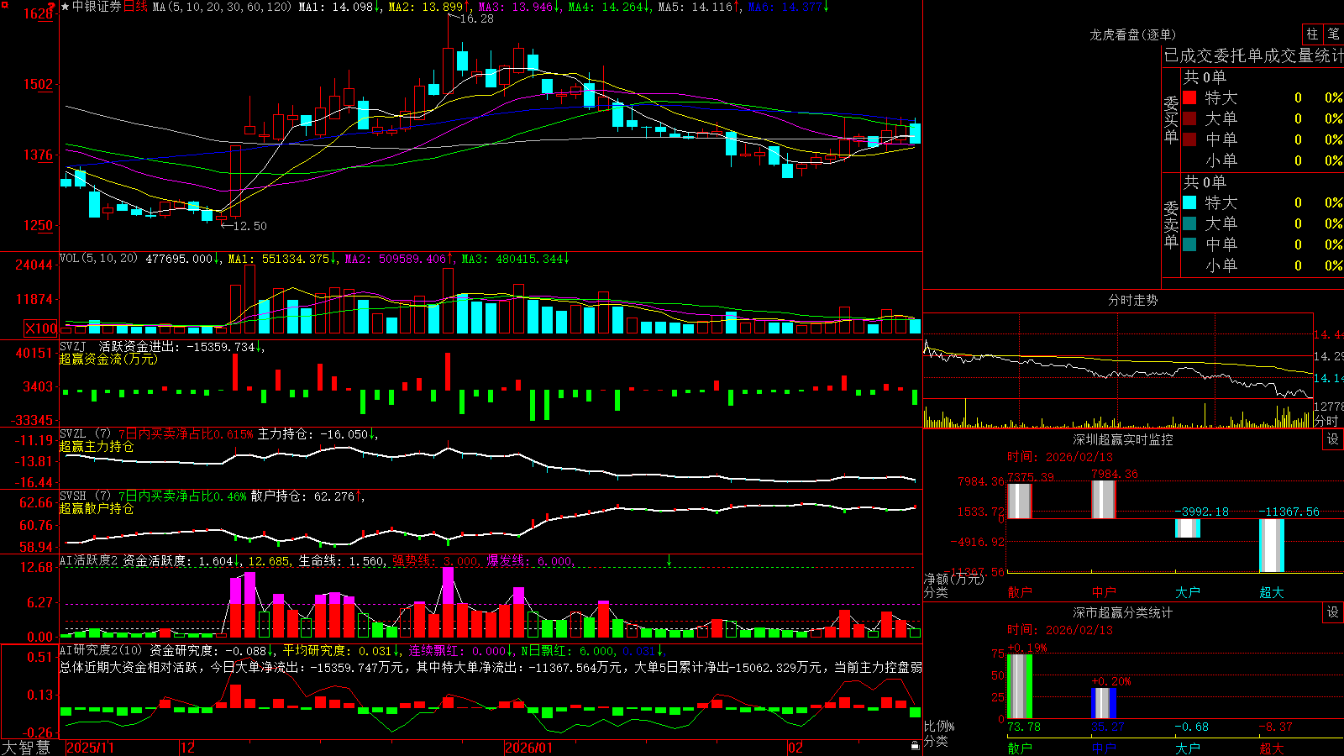The image size is (1344, 756).
Task: Select the bright red 特大 buy order swatch
Action: [1189, 97]
